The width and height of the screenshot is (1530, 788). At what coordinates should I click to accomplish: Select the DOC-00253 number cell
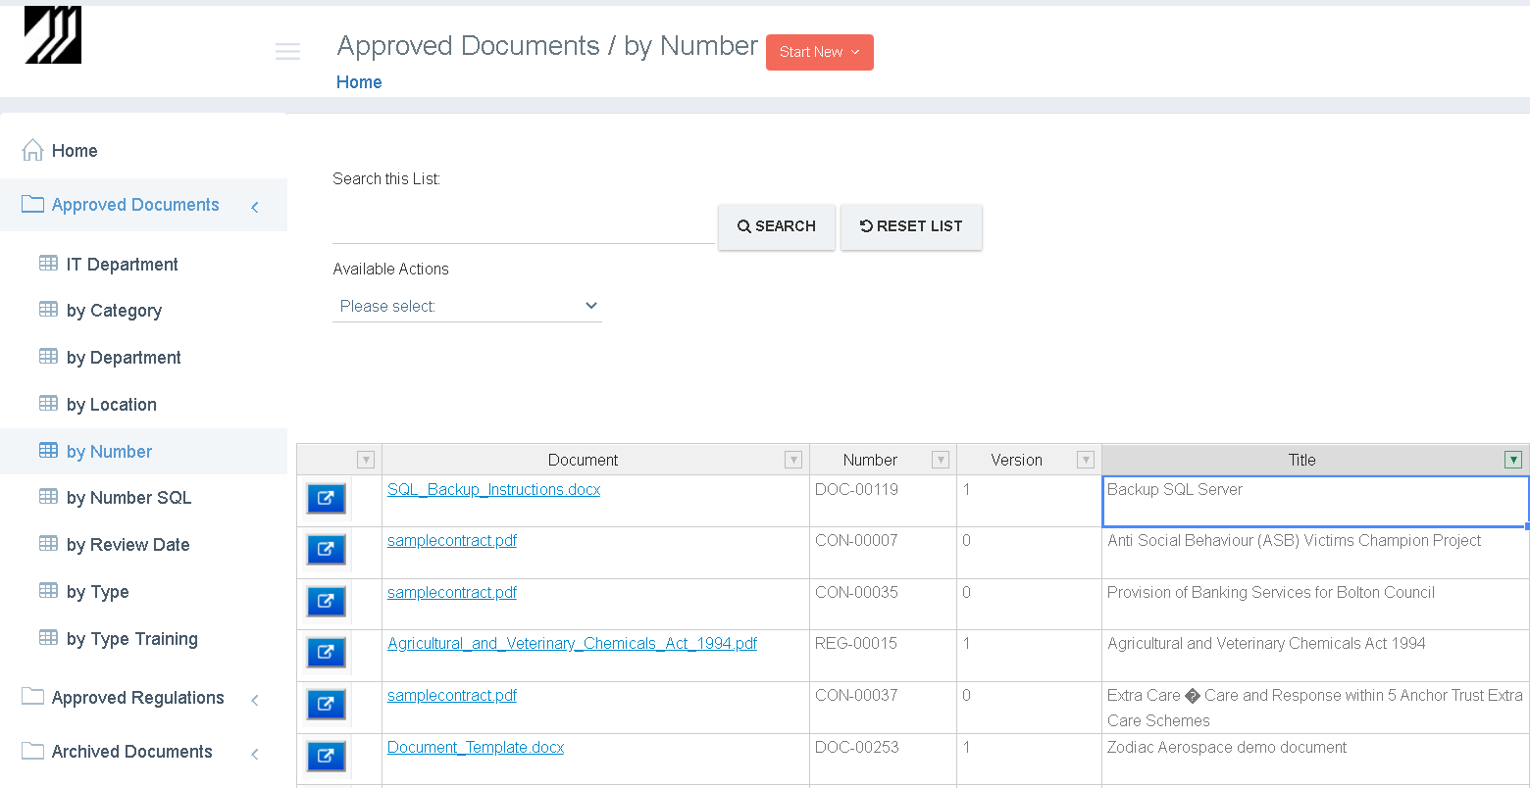[x=883, y=759]
